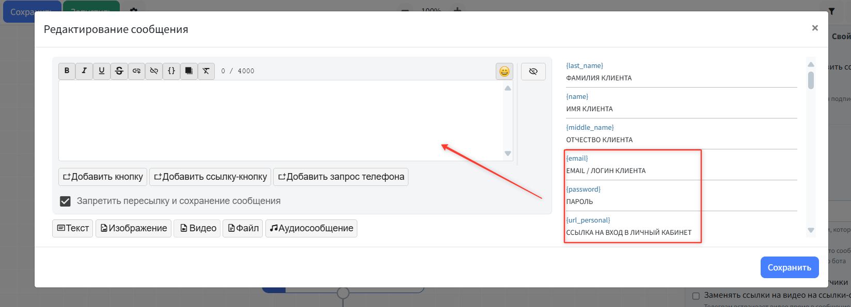Clear text formatting in the toolbar
This screenshot has height=307, width=851.
click(206, 71)
